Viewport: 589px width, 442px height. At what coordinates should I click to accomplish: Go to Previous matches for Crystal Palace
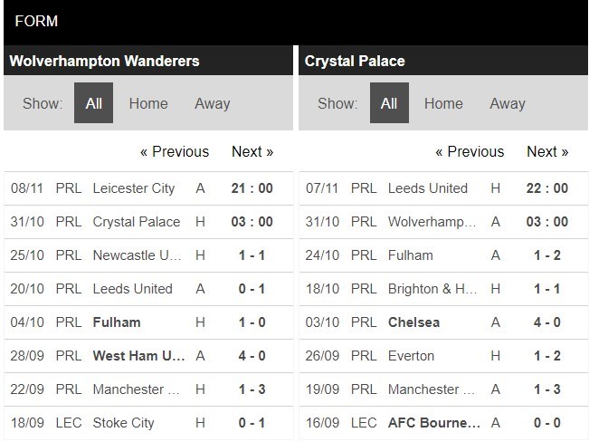(x=470, y=151)
